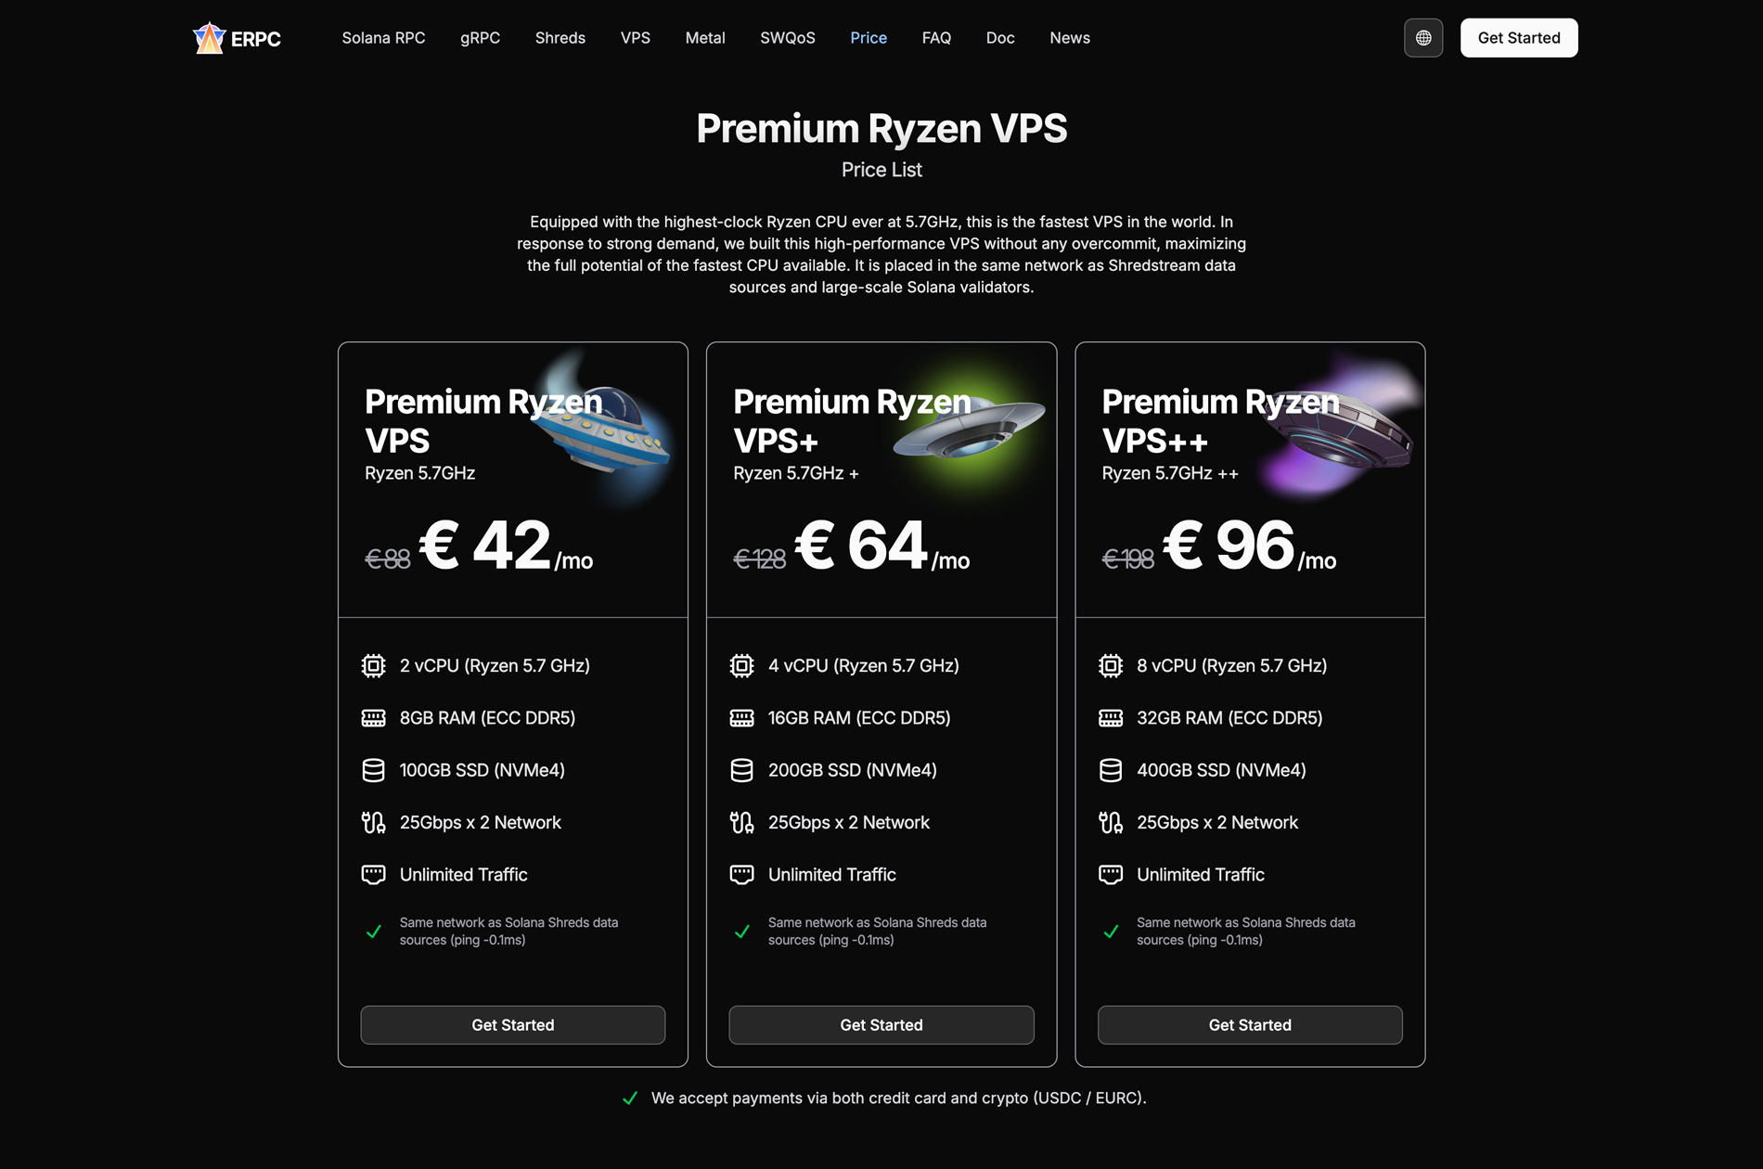Switch to the Price section

point(868,37)
